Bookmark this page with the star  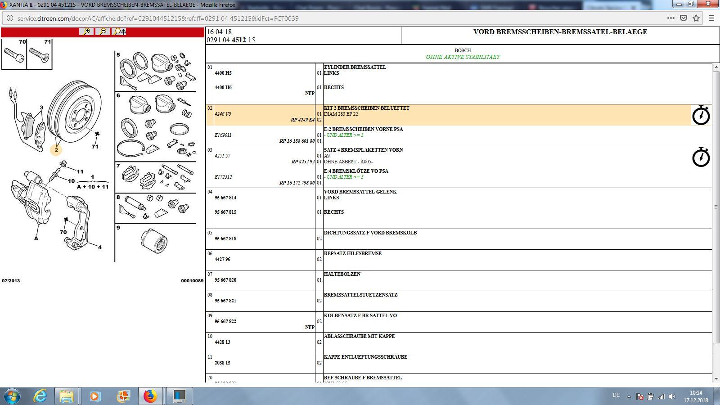(x=696, y=18)
